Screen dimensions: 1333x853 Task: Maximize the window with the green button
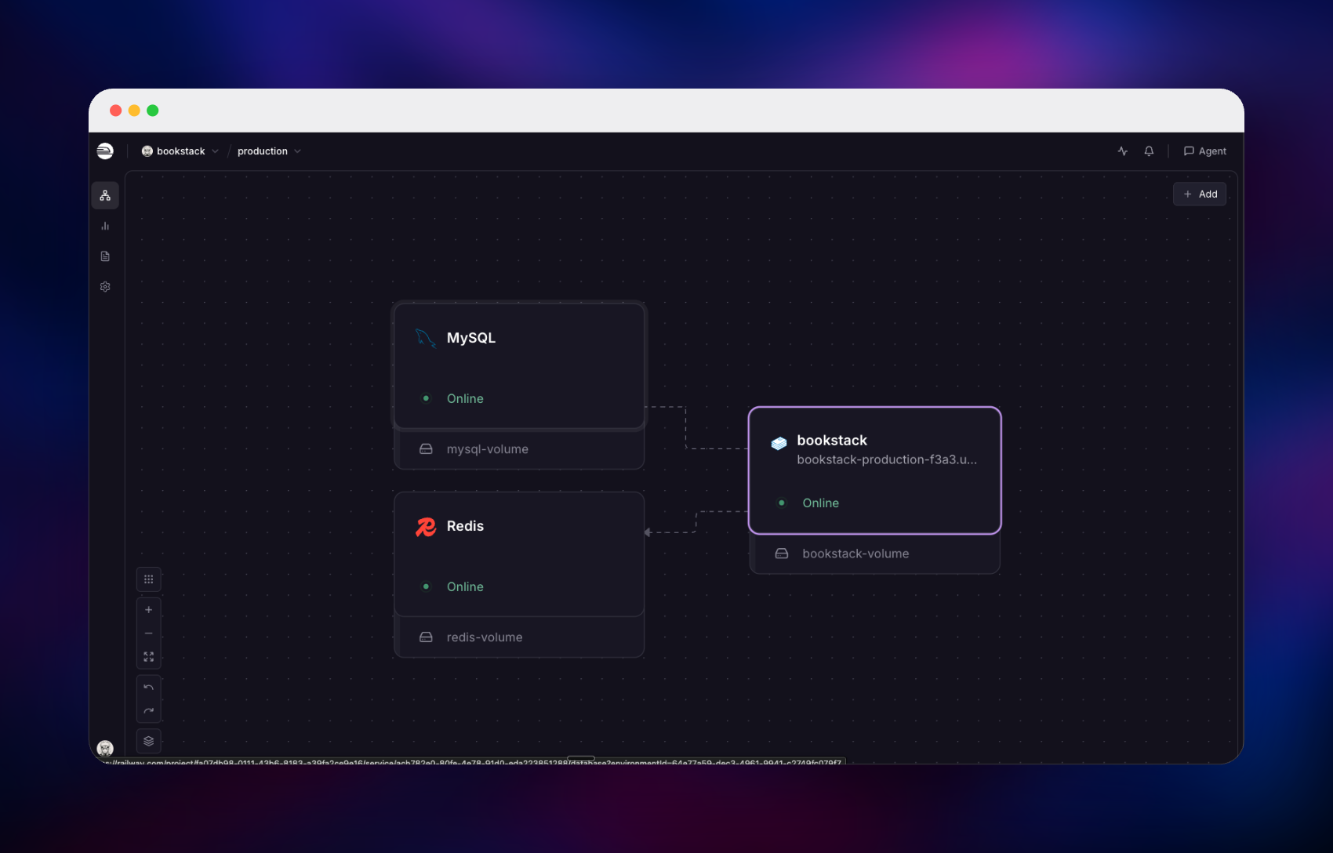tap(153, 111)
